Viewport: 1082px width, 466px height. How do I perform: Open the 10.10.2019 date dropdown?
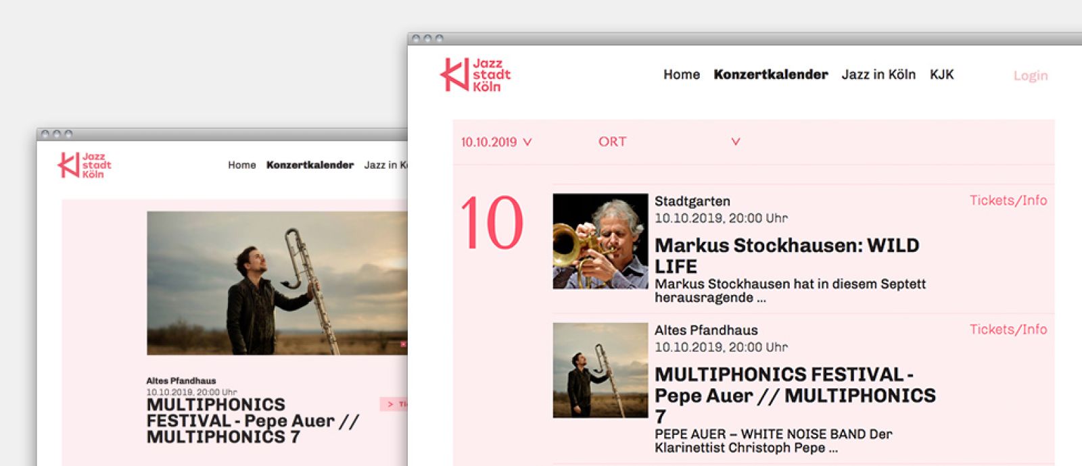pos(496,142)
